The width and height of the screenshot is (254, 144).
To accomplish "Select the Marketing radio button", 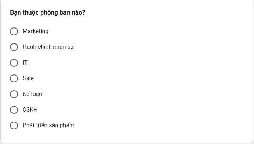I will pos(14,31).
